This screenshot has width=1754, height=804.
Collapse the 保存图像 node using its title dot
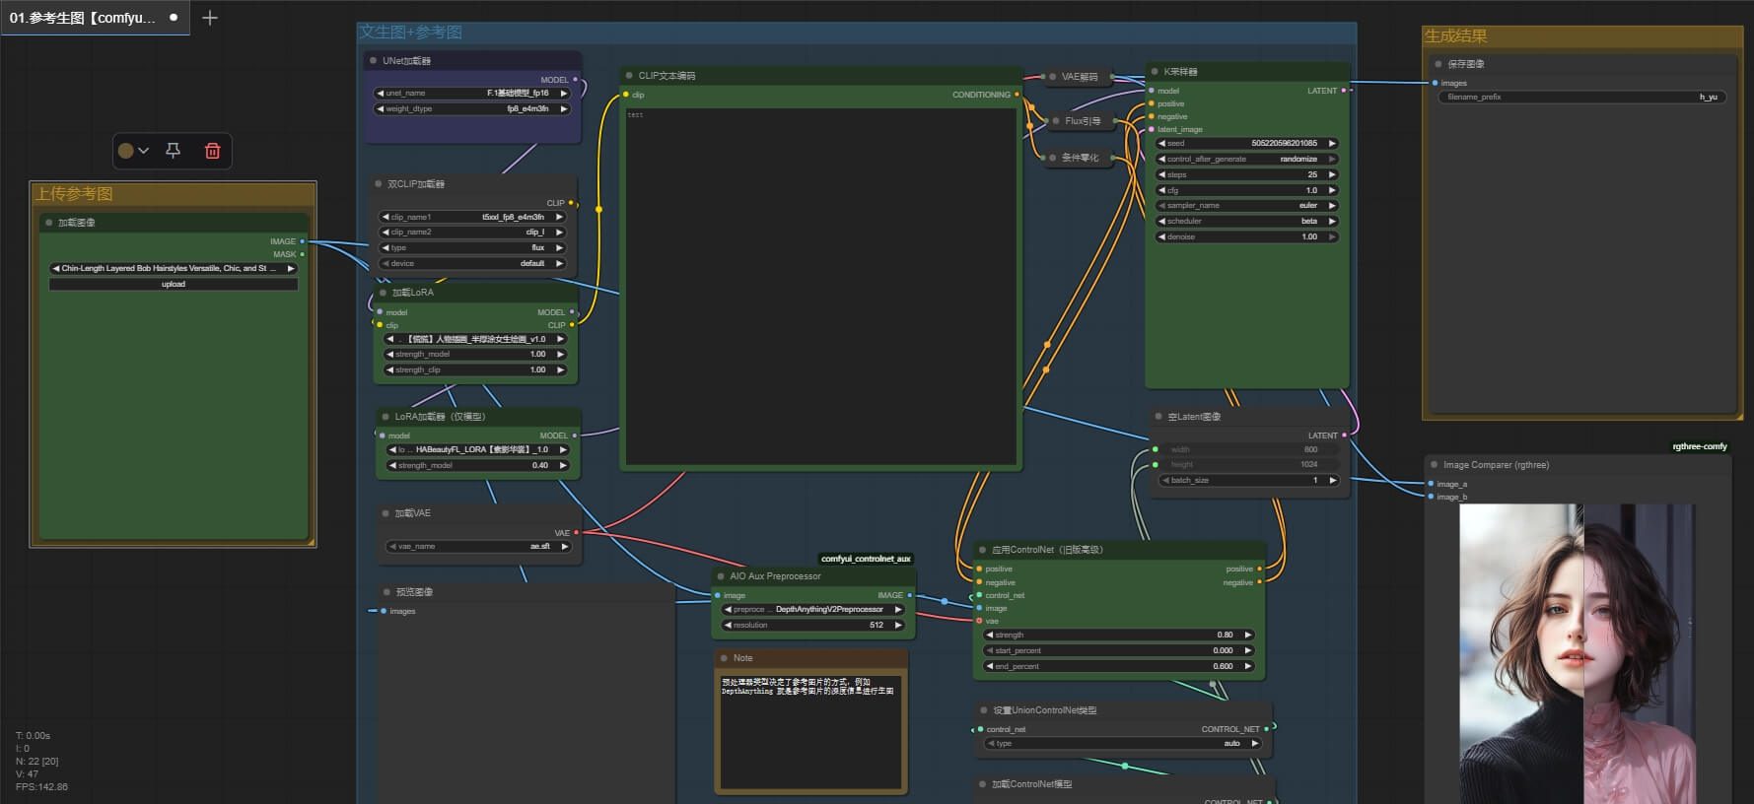point(1438,64)
